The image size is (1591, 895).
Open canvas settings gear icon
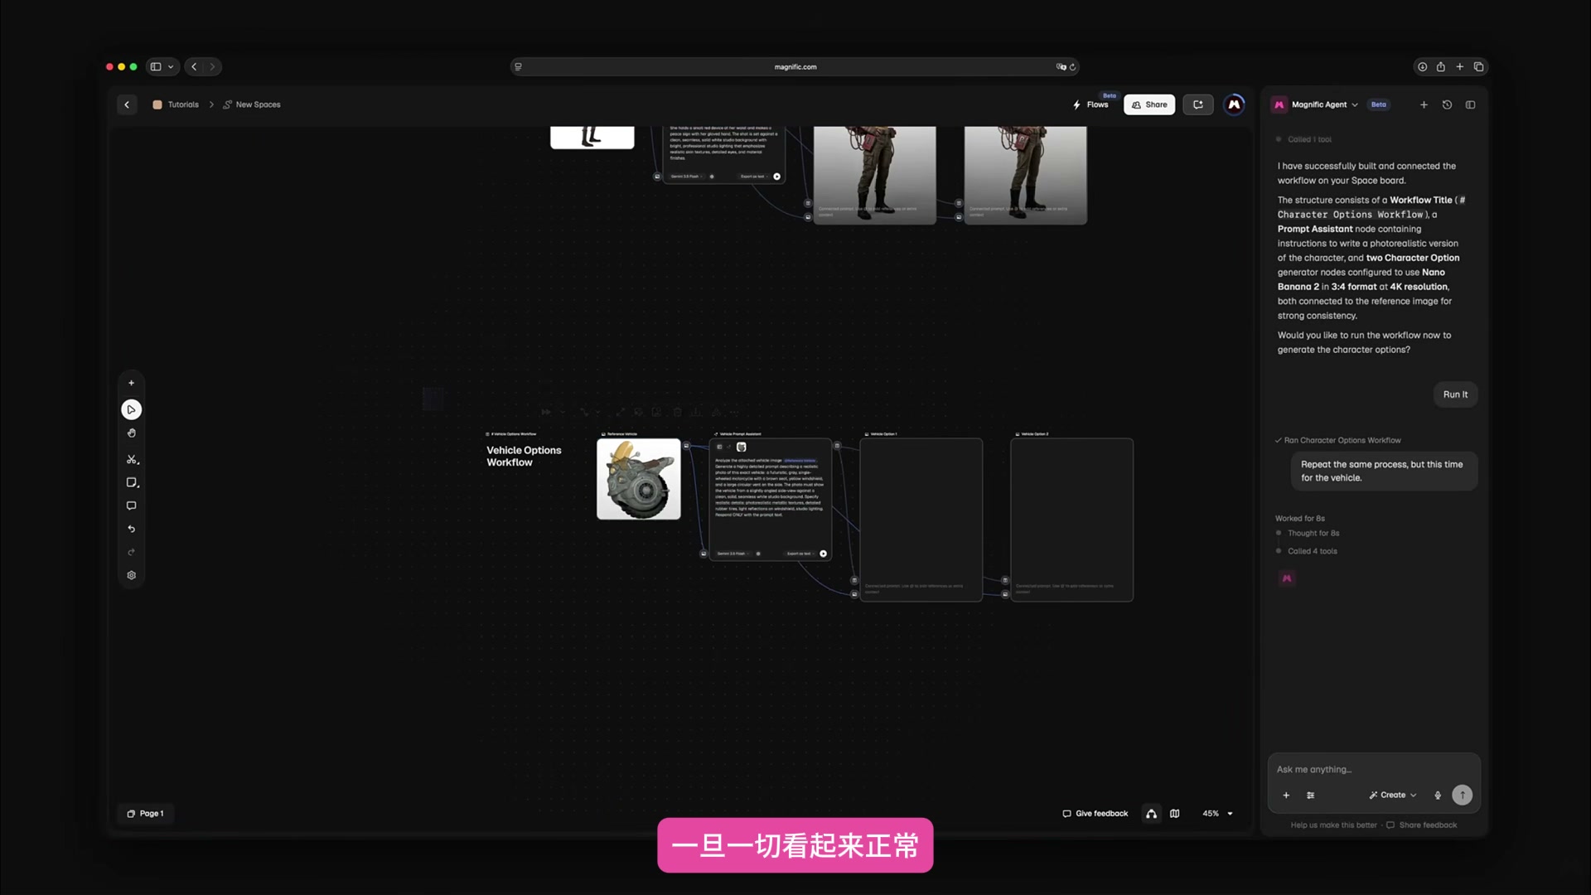click(131, 575)
